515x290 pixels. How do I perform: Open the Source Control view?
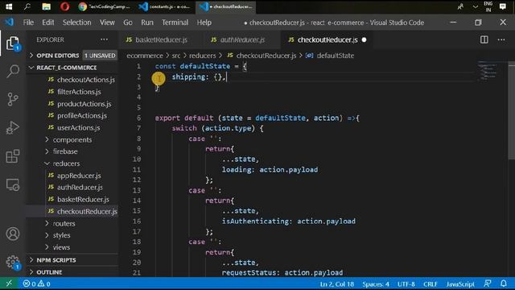pos(13,99)
